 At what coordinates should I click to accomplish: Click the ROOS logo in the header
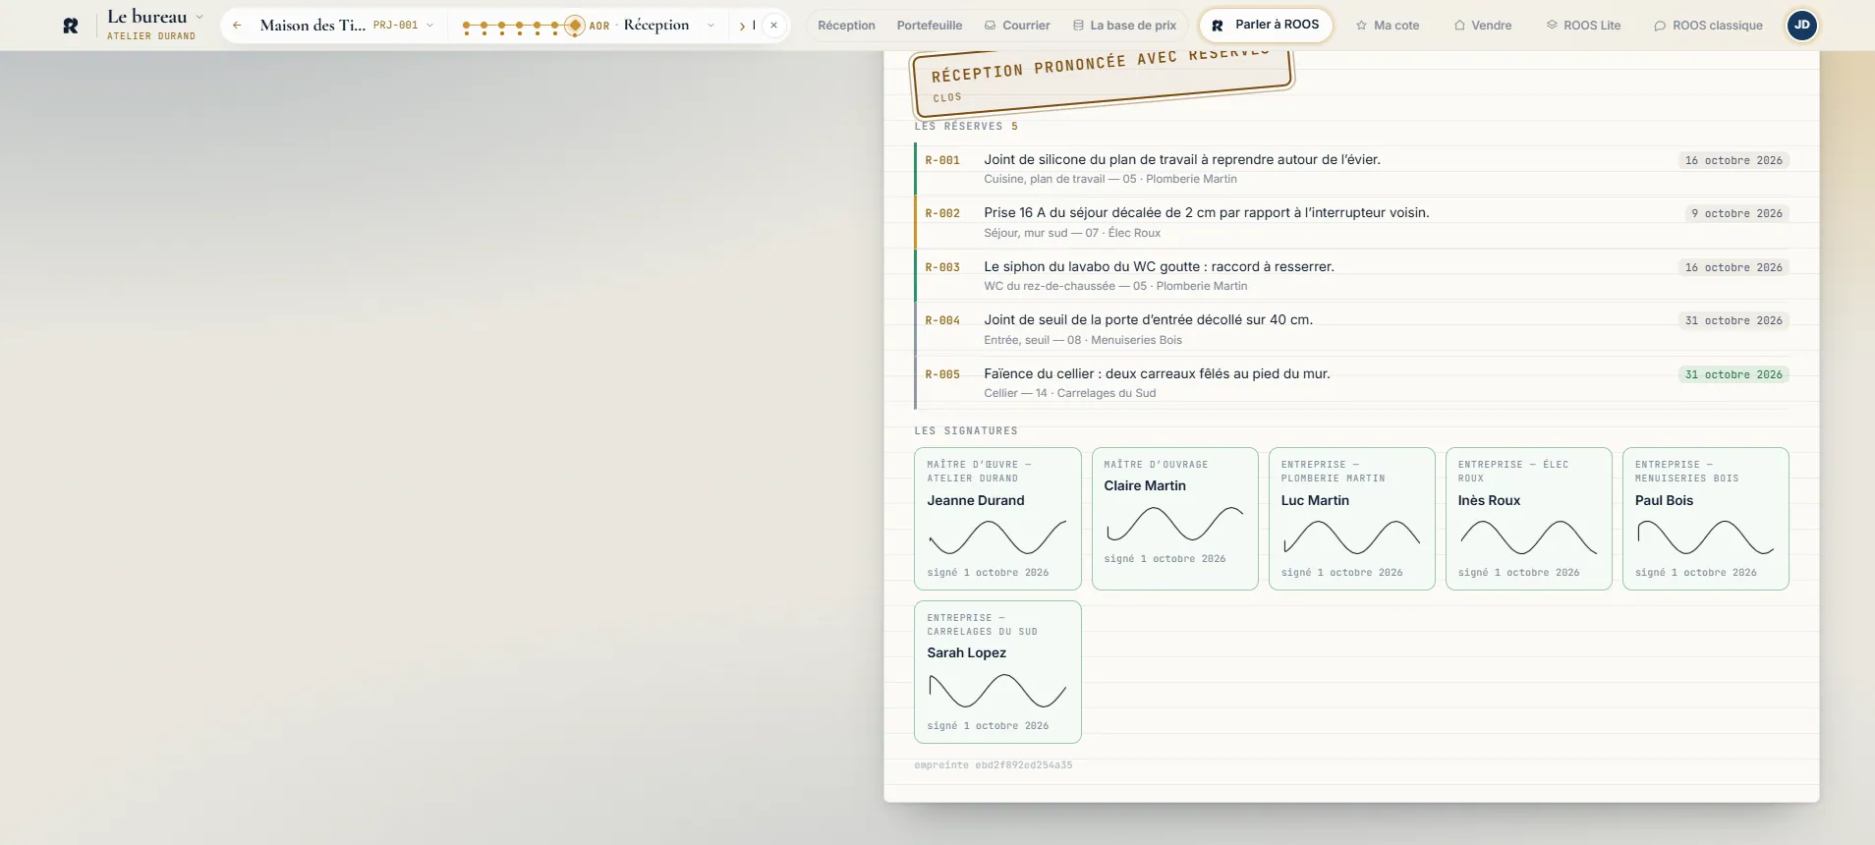coord(71,26)
